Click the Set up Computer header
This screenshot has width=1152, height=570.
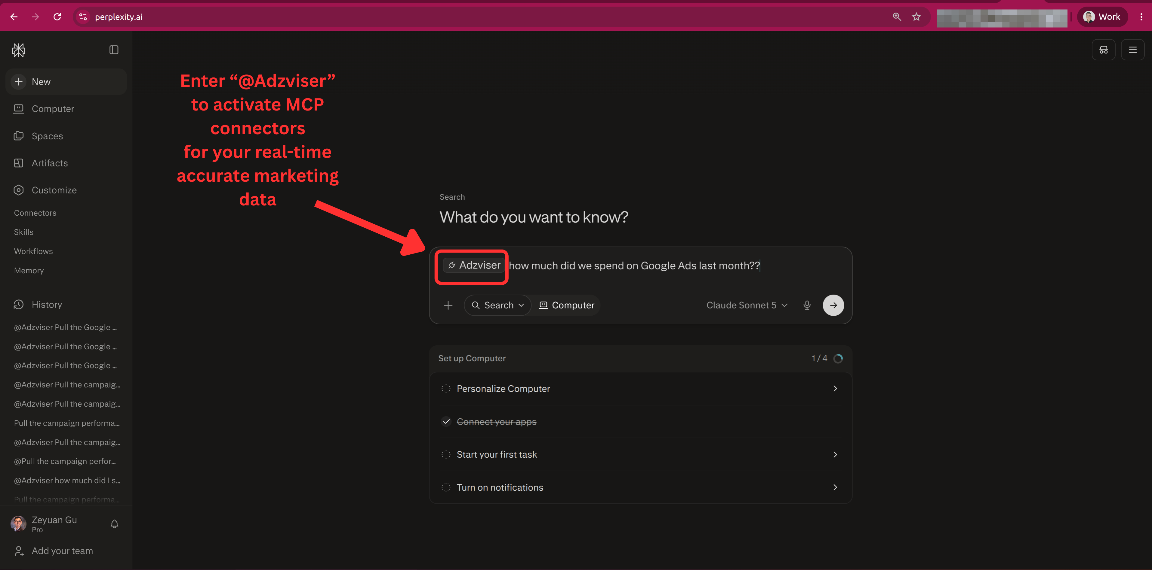[472, 358]
